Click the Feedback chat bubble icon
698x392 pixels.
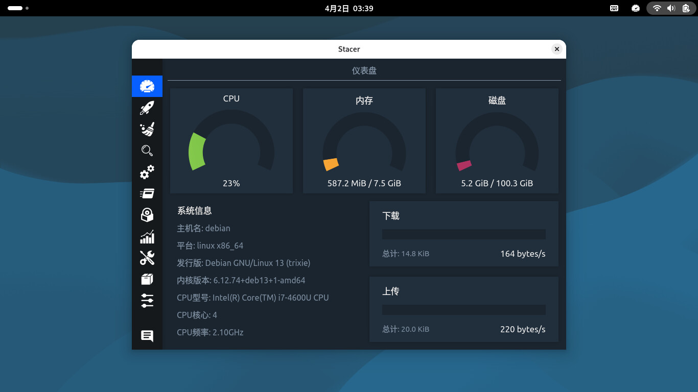point(147,336)
